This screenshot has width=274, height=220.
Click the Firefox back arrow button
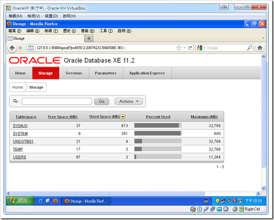[12, 48]
